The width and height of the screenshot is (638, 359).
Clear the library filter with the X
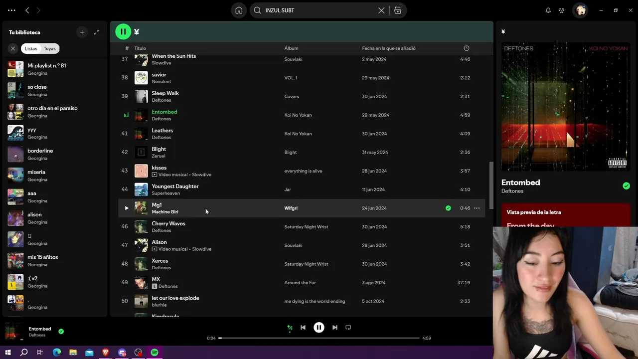coord(13,48)
